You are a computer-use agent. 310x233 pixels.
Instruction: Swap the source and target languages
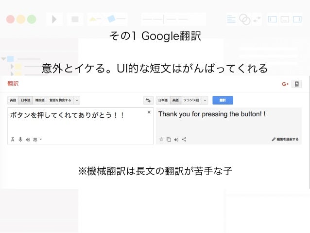(148, 100)
